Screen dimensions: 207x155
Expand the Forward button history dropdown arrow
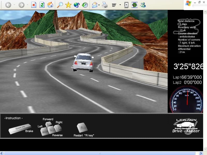coord(27,5)
